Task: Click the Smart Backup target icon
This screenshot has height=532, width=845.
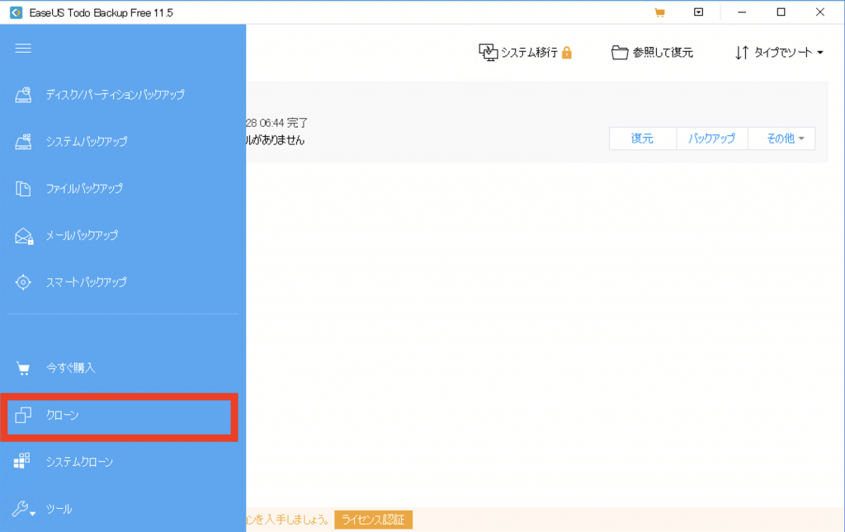Action: click(x=23, y=282)
